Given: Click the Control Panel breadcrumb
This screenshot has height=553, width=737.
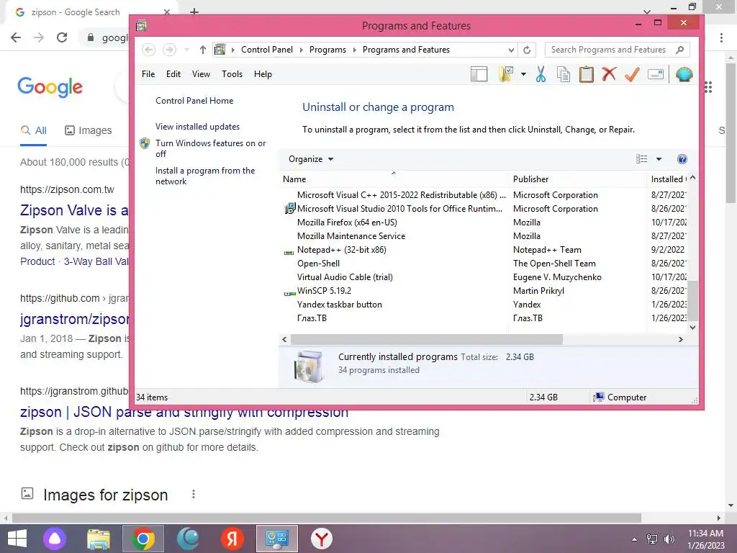Looking at the screenshot, I should (x=267, y=50).
